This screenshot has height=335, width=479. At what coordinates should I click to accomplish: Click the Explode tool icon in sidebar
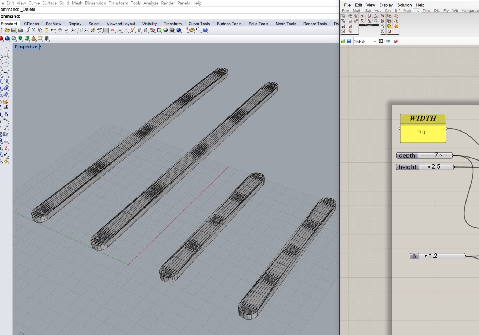pos(6,101)
